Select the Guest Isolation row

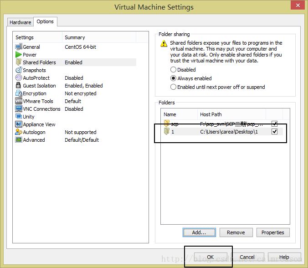coord(76,86)
